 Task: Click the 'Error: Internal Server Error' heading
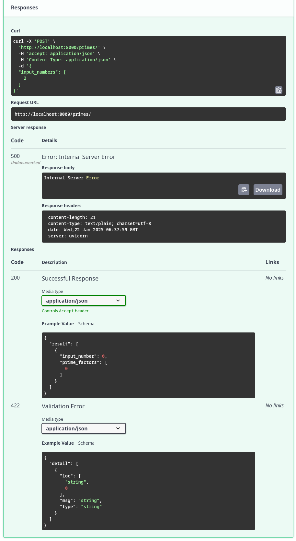(x=78, y=157)
